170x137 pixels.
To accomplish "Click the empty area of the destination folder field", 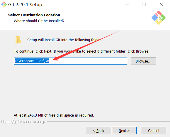I will coord(88,61).
